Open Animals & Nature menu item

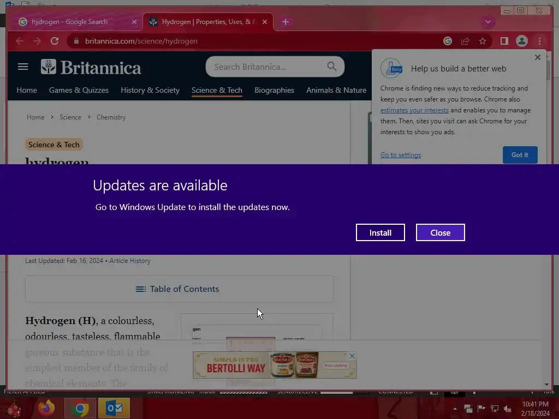point(336,90)
